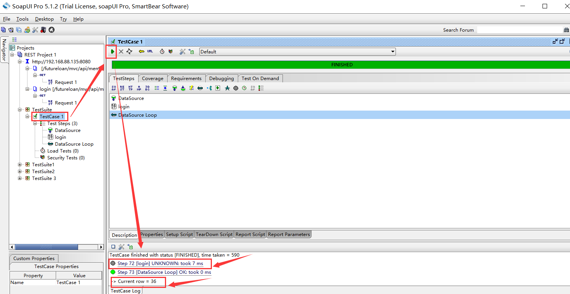Add a JDBC request test step
The width and height of the screenshot is (570, 294).
147,88
